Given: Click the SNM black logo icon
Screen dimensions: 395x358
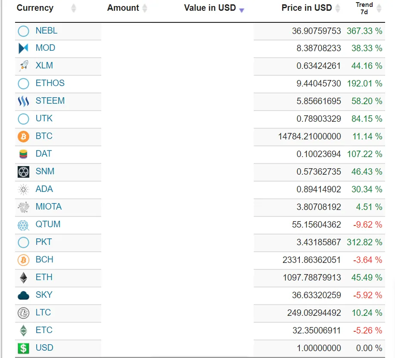Looking at the screenshot, I should (23, 172).
